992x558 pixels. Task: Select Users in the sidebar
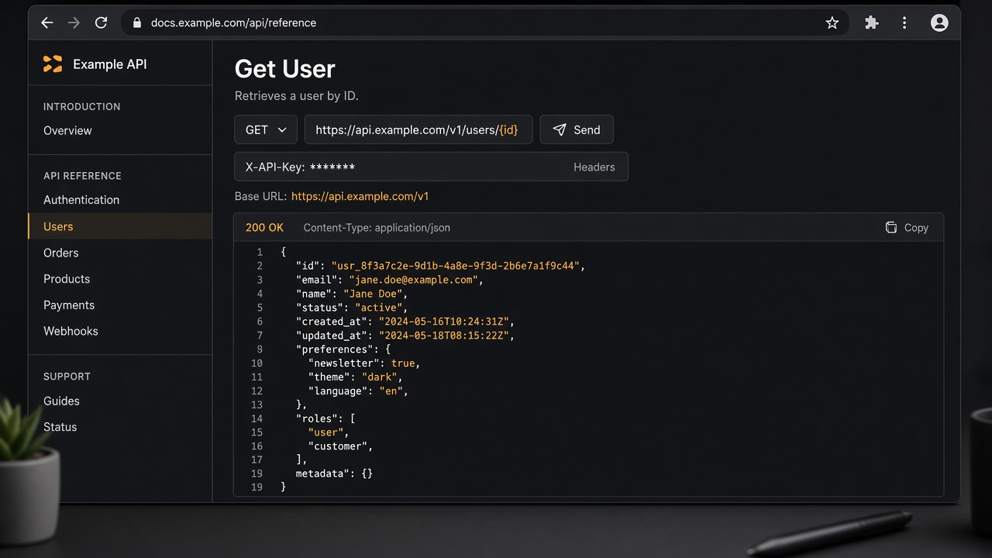pyautogui.click(x=120, y=226)
